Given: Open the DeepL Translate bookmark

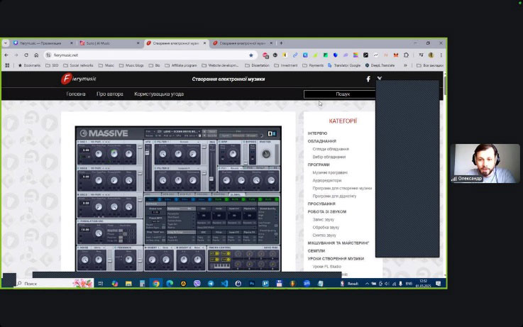Looking at the screenshot, I should point(380,65).
